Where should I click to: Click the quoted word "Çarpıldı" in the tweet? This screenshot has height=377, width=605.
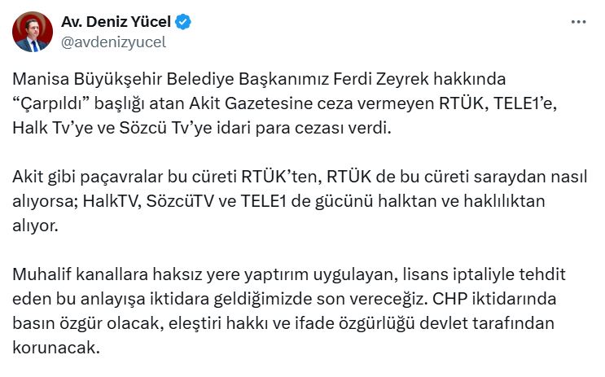pyautogui.click(x=48, y=105)
